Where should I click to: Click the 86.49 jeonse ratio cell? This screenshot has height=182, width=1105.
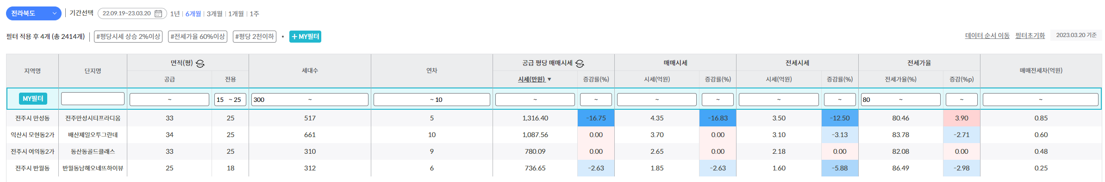pyautogui.click(x=900, y=168)
